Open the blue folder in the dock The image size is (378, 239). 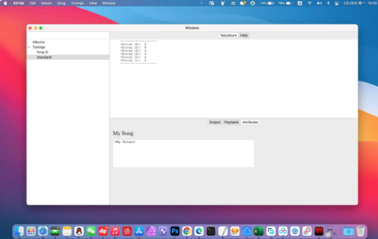coord(348,231)
